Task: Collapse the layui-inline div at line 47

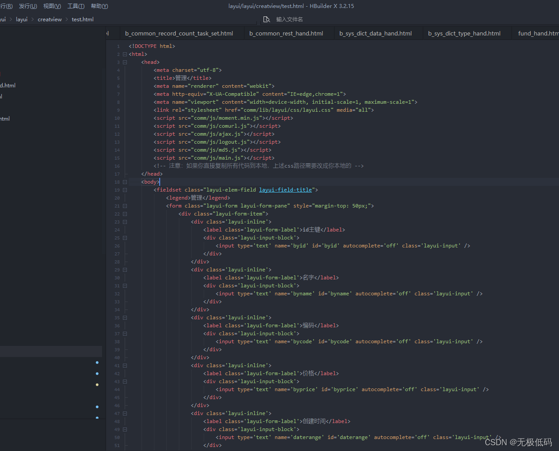Action: [x=125, y=413]
